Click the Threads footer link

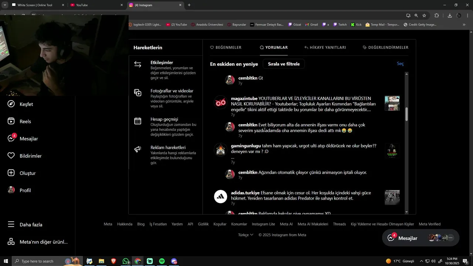[x=339, y=224]
